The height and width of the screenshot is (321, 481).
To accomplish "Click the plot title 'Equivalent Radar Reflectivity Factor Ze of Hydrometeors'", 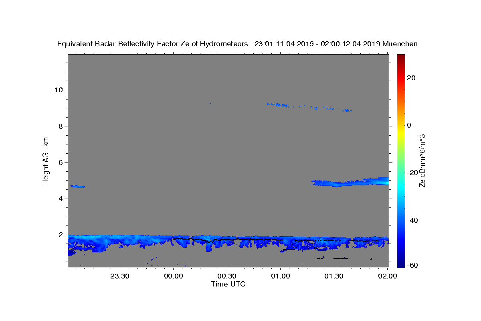I will pyautogui.click(x=152, y=44).
